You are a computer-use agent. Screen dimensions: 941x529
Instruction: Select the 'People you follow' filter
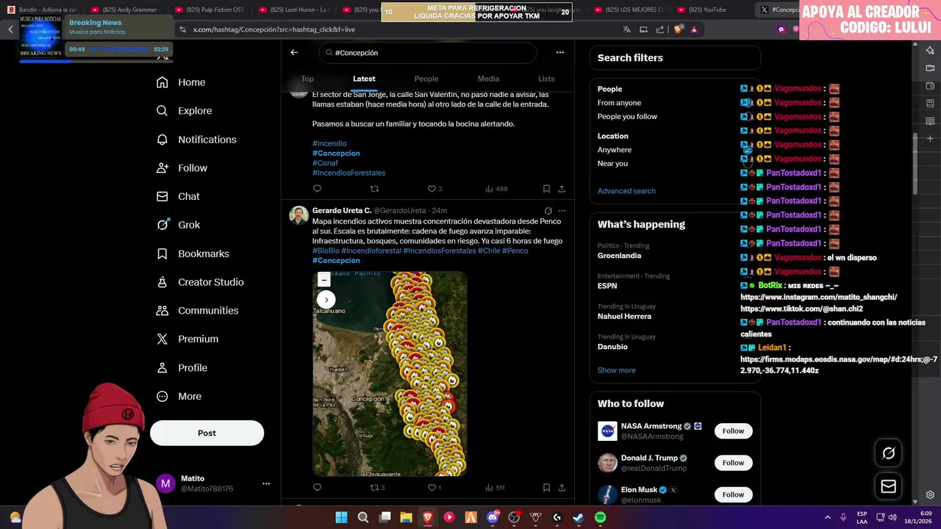click(627, 117)
